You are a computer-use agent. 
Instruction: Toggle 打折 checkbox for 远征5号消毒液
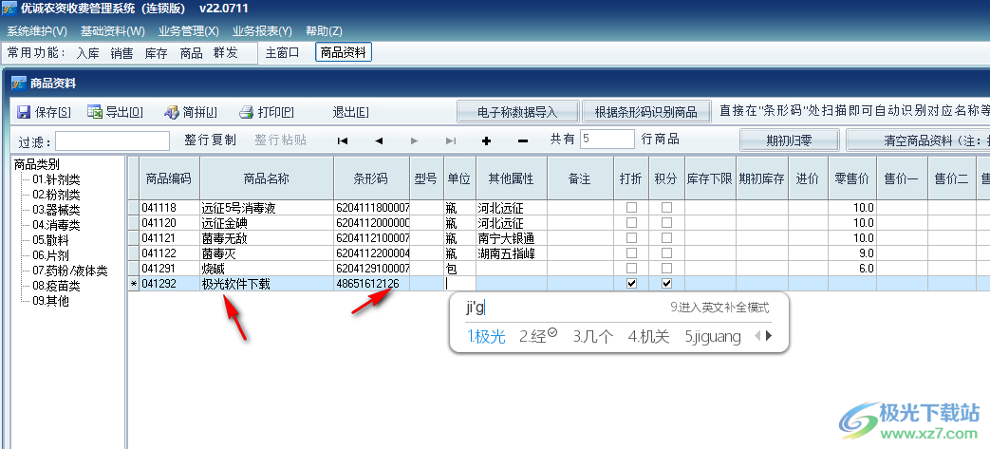click(x=631, y=208)
